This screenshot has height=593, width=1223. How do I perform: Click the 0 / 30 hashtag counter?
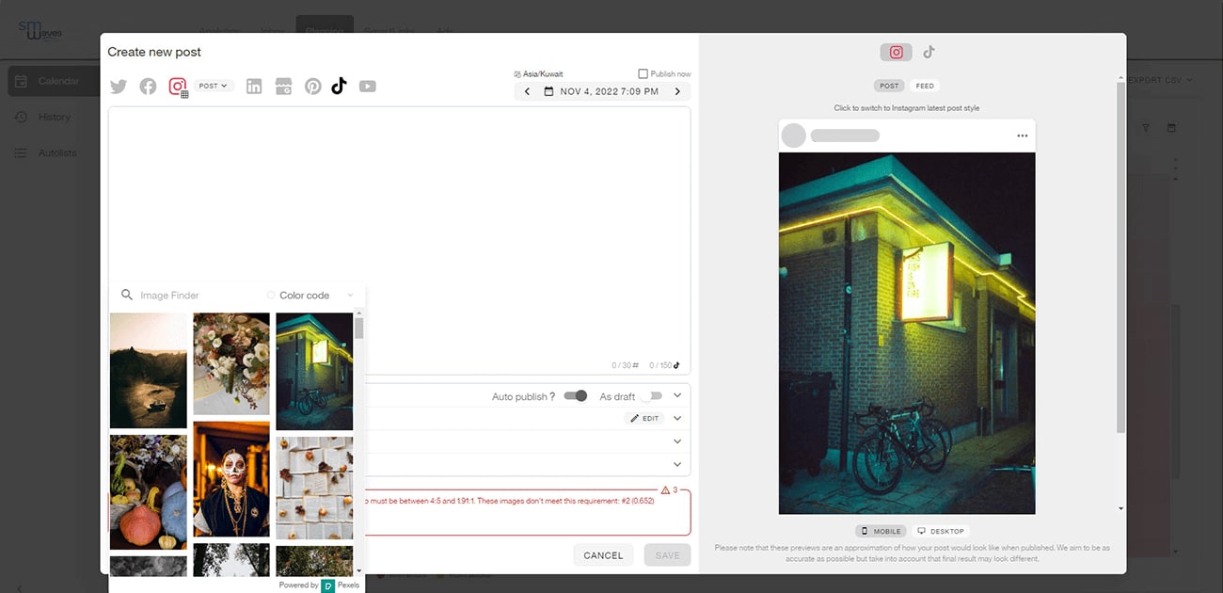(626, 365)
